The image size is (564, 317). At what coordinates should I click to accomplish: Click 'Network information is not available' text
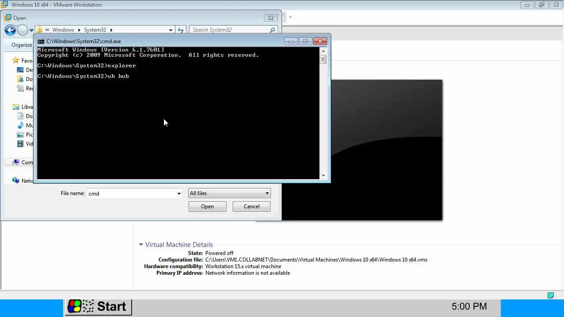[x=248, y=273]
